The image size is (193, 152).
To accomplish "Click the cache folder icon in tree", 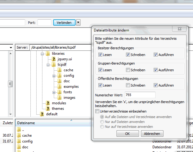I will [x=59, y=70].
